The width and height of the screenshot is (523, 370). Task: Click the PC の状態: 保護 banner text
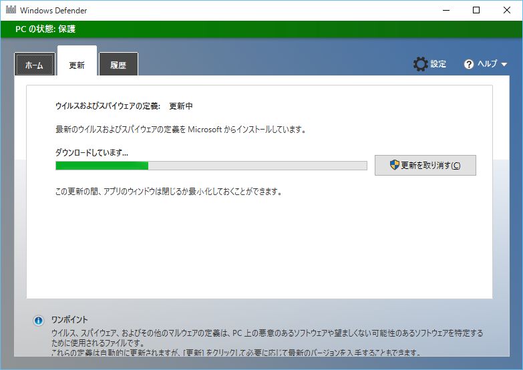point(45,29)
